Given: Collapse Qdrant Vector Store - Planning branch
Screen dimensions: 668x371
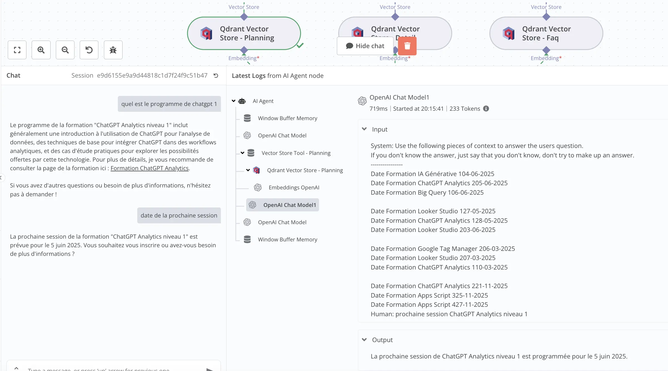Looking at the screenshot, I should tap(248, 170).
